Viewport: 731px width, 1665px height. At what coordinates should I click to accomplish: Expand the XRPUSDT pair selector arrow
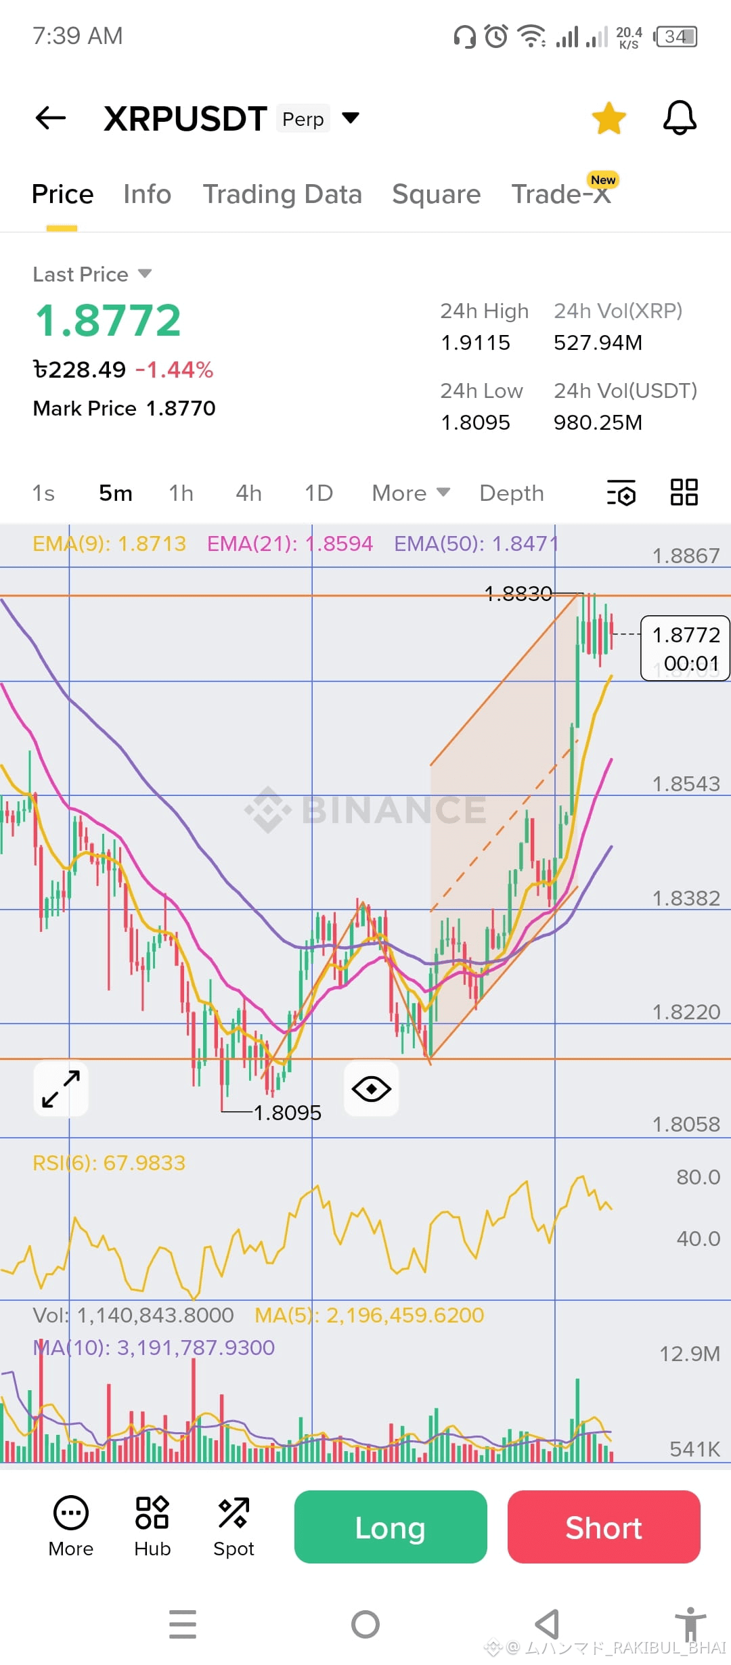coord(351,118)
